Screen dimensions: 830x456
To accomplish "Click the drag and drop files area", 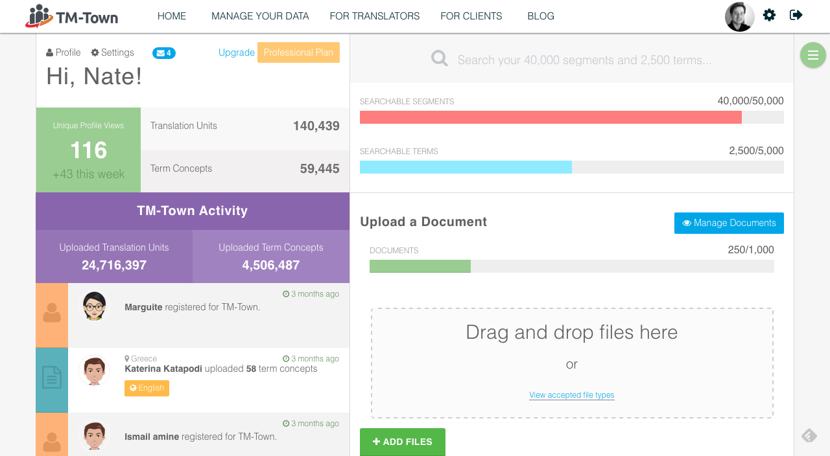I will pyautogui.click(x=572, y=363).
